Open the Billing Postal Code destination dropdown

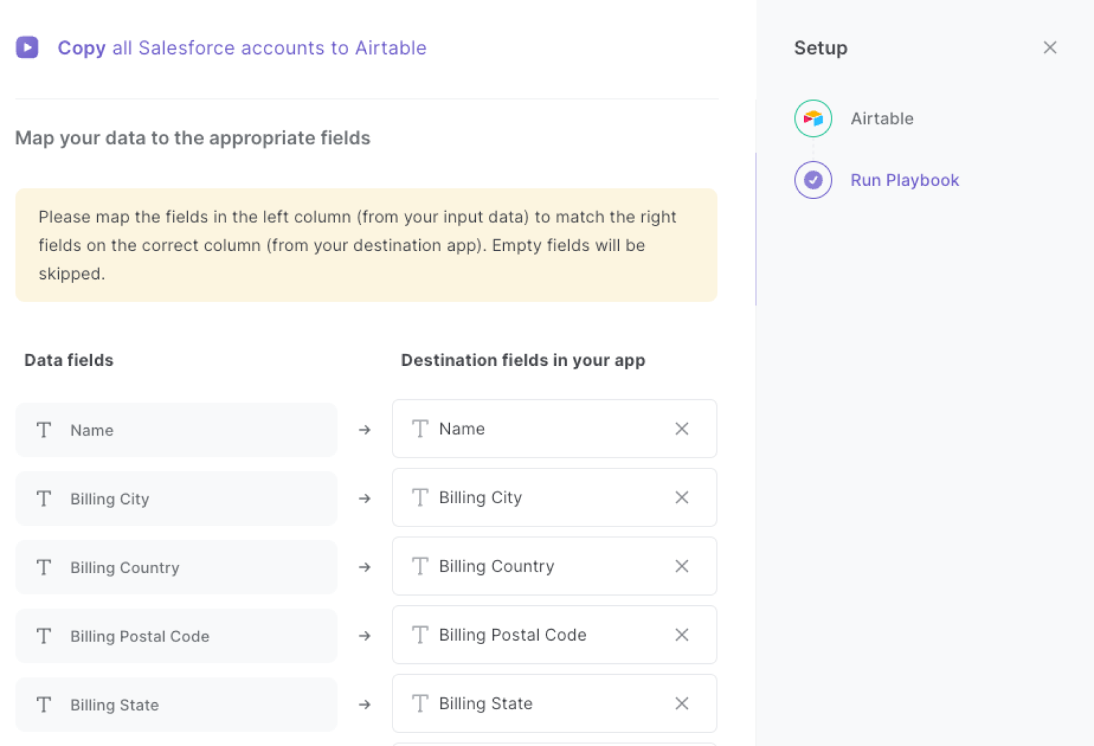(x=555, y=635)
